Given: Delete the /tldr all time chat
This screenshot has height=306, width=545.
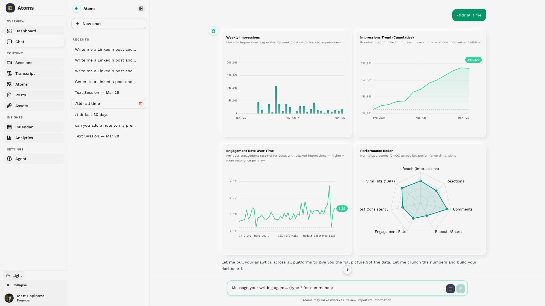Looking at the screenshot, I should tap(141, 103).
